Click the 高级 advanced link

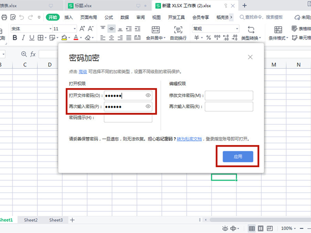point(83,71)
